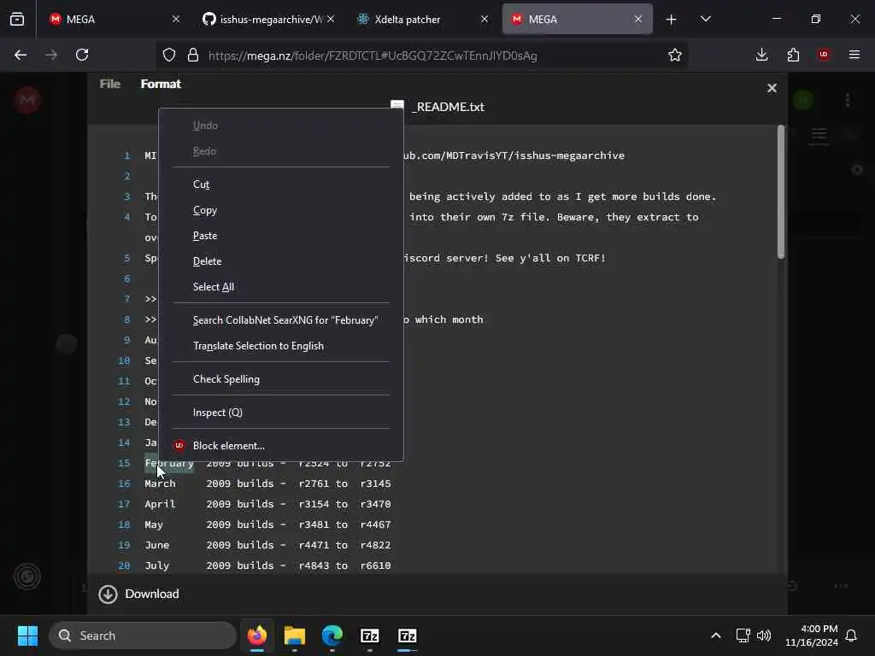Viewport: 875px width, 656px height.
Task: Open the Firefox View icon
Action: coord(17,19)
